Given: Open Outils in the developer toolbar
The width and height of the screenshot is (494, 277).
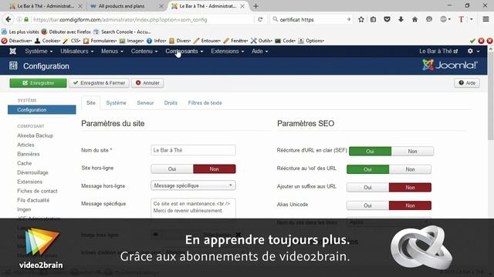Looking at the screenshot, I should click(x=262, y=41).
